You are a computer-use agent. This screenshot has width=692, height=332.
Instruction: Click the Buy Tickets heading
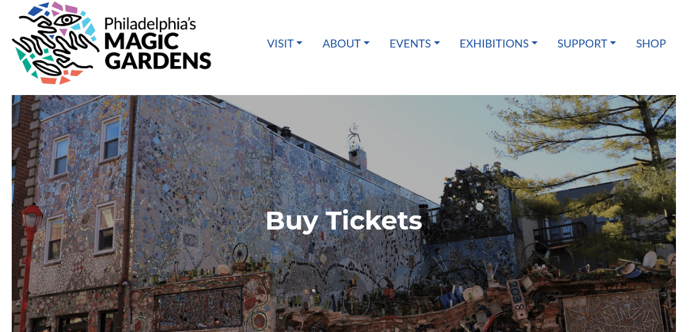coord(344,220)
